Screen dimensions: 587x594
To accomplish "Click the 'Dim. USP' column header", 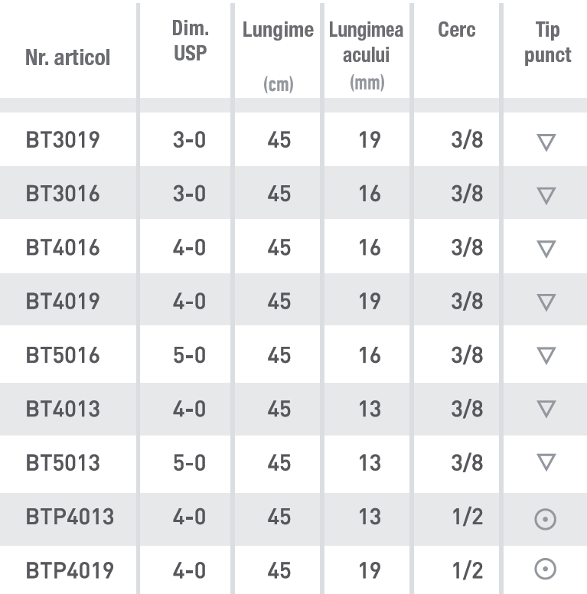I will [190, 43].
